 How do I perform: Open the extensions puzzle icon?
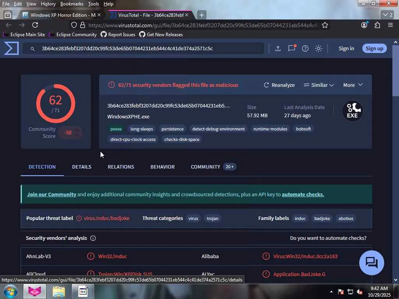click(377, 25)
